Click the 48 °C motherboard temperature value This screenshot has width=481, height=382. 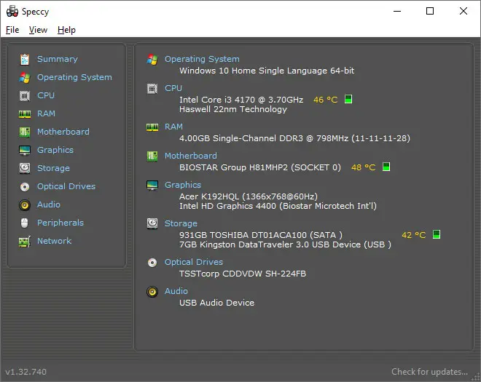click(x=363, y=167)
